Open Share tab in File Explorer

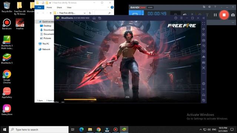59,7
